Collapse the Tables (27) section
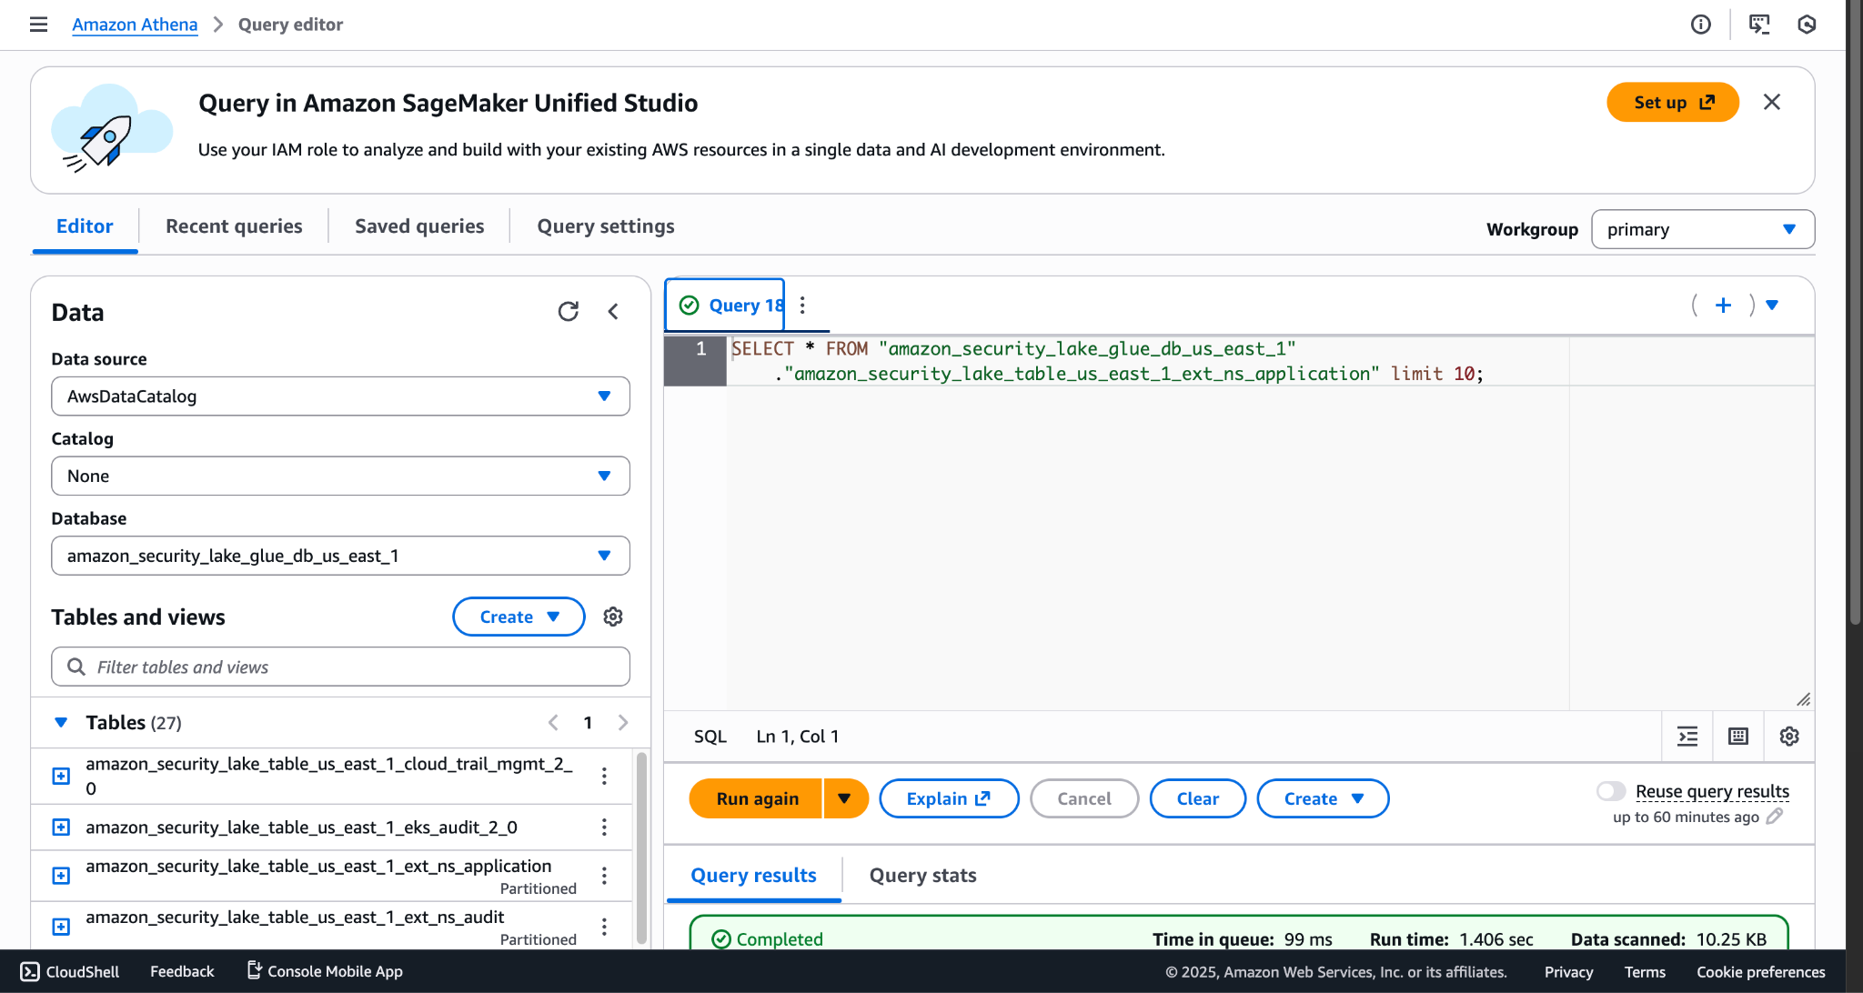 pos(61,723)
